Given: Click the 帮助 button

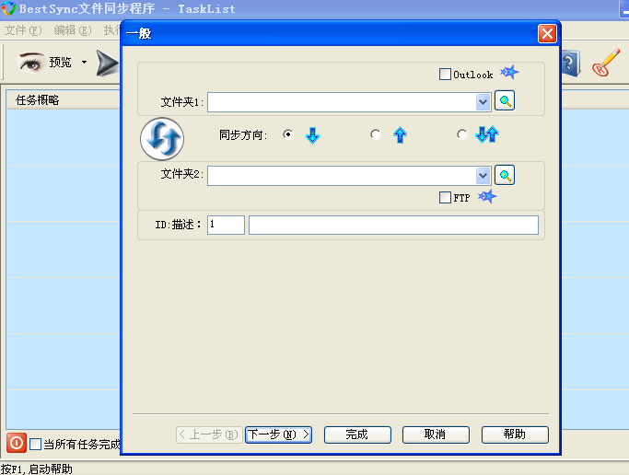Looking at the screenshot, I should pyautogui.click(x=515, y=434).
